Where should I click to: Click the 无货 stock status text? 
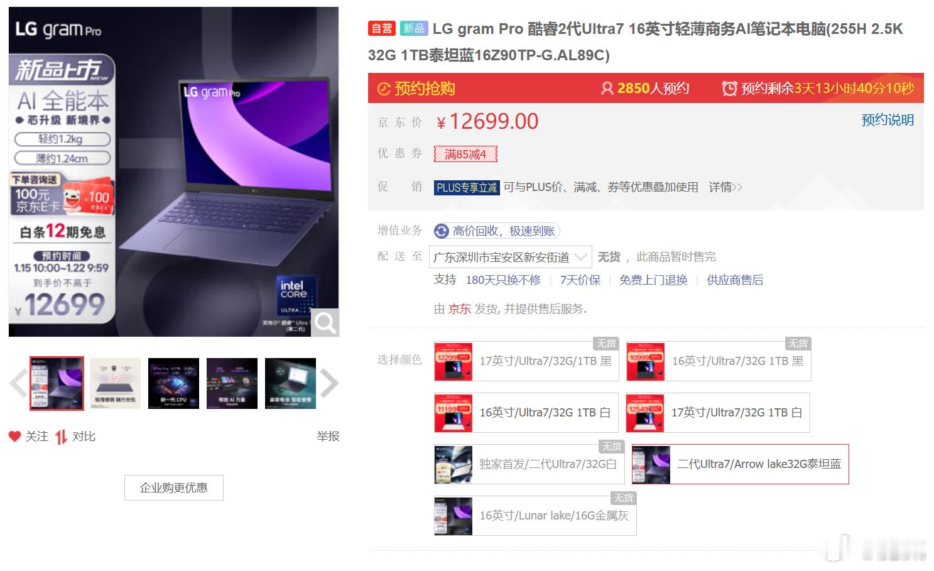pos(609,257)
